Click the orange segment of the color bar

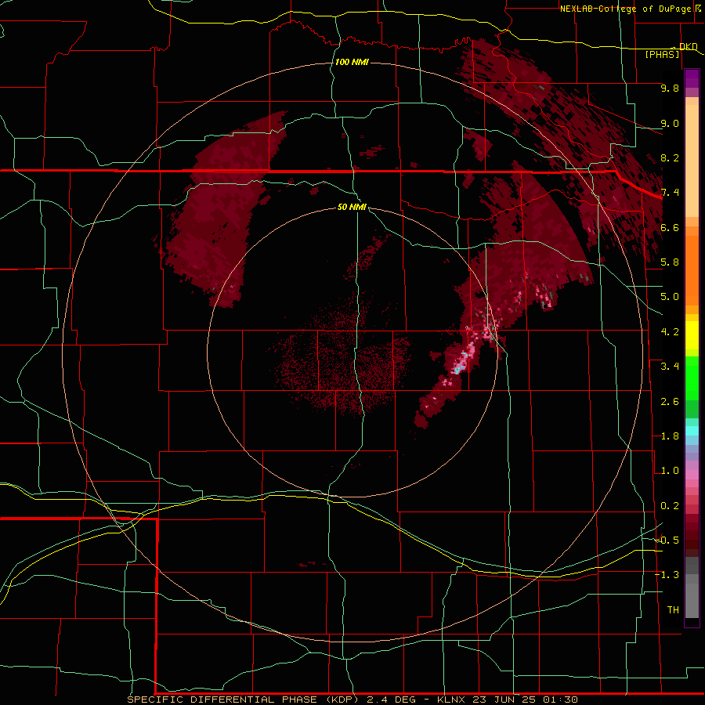pos(692,269)
